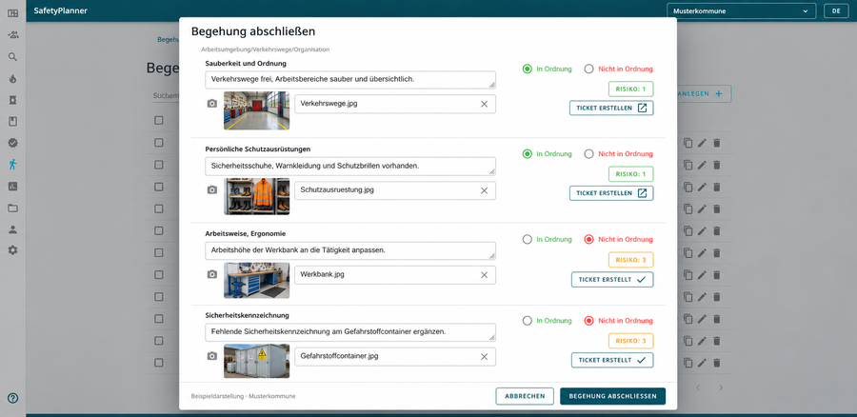Click the Sicherheitsschuhe, Warnkleidung comment field
857x417 pixels.
pos(350,167)
